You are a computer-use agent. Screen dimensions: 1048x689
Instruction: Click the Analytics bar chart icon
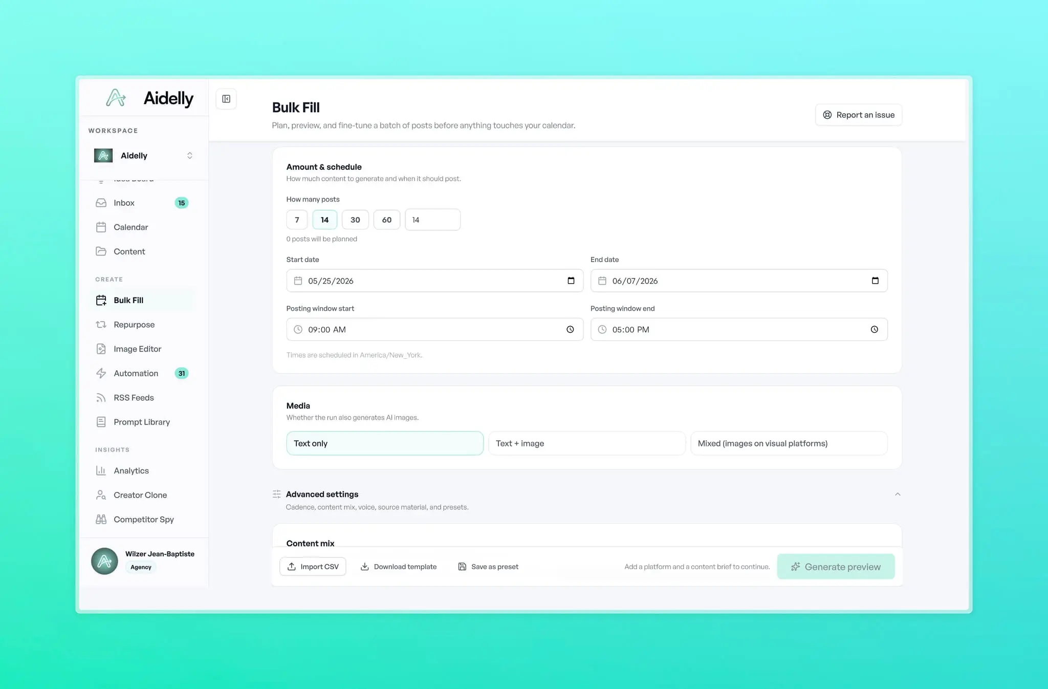101,470
